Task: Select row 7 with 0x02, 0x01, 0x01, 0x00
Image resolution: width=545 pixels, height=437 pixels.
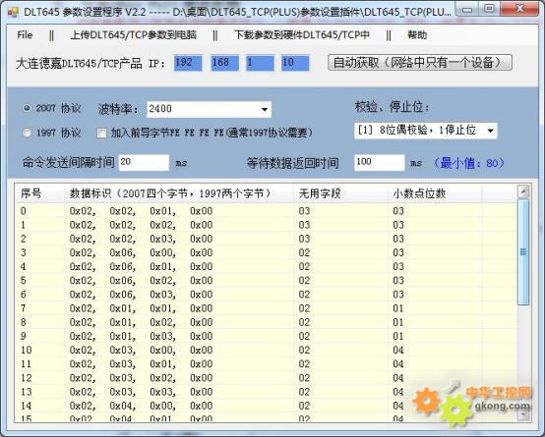Action: [x=266, y=308]
